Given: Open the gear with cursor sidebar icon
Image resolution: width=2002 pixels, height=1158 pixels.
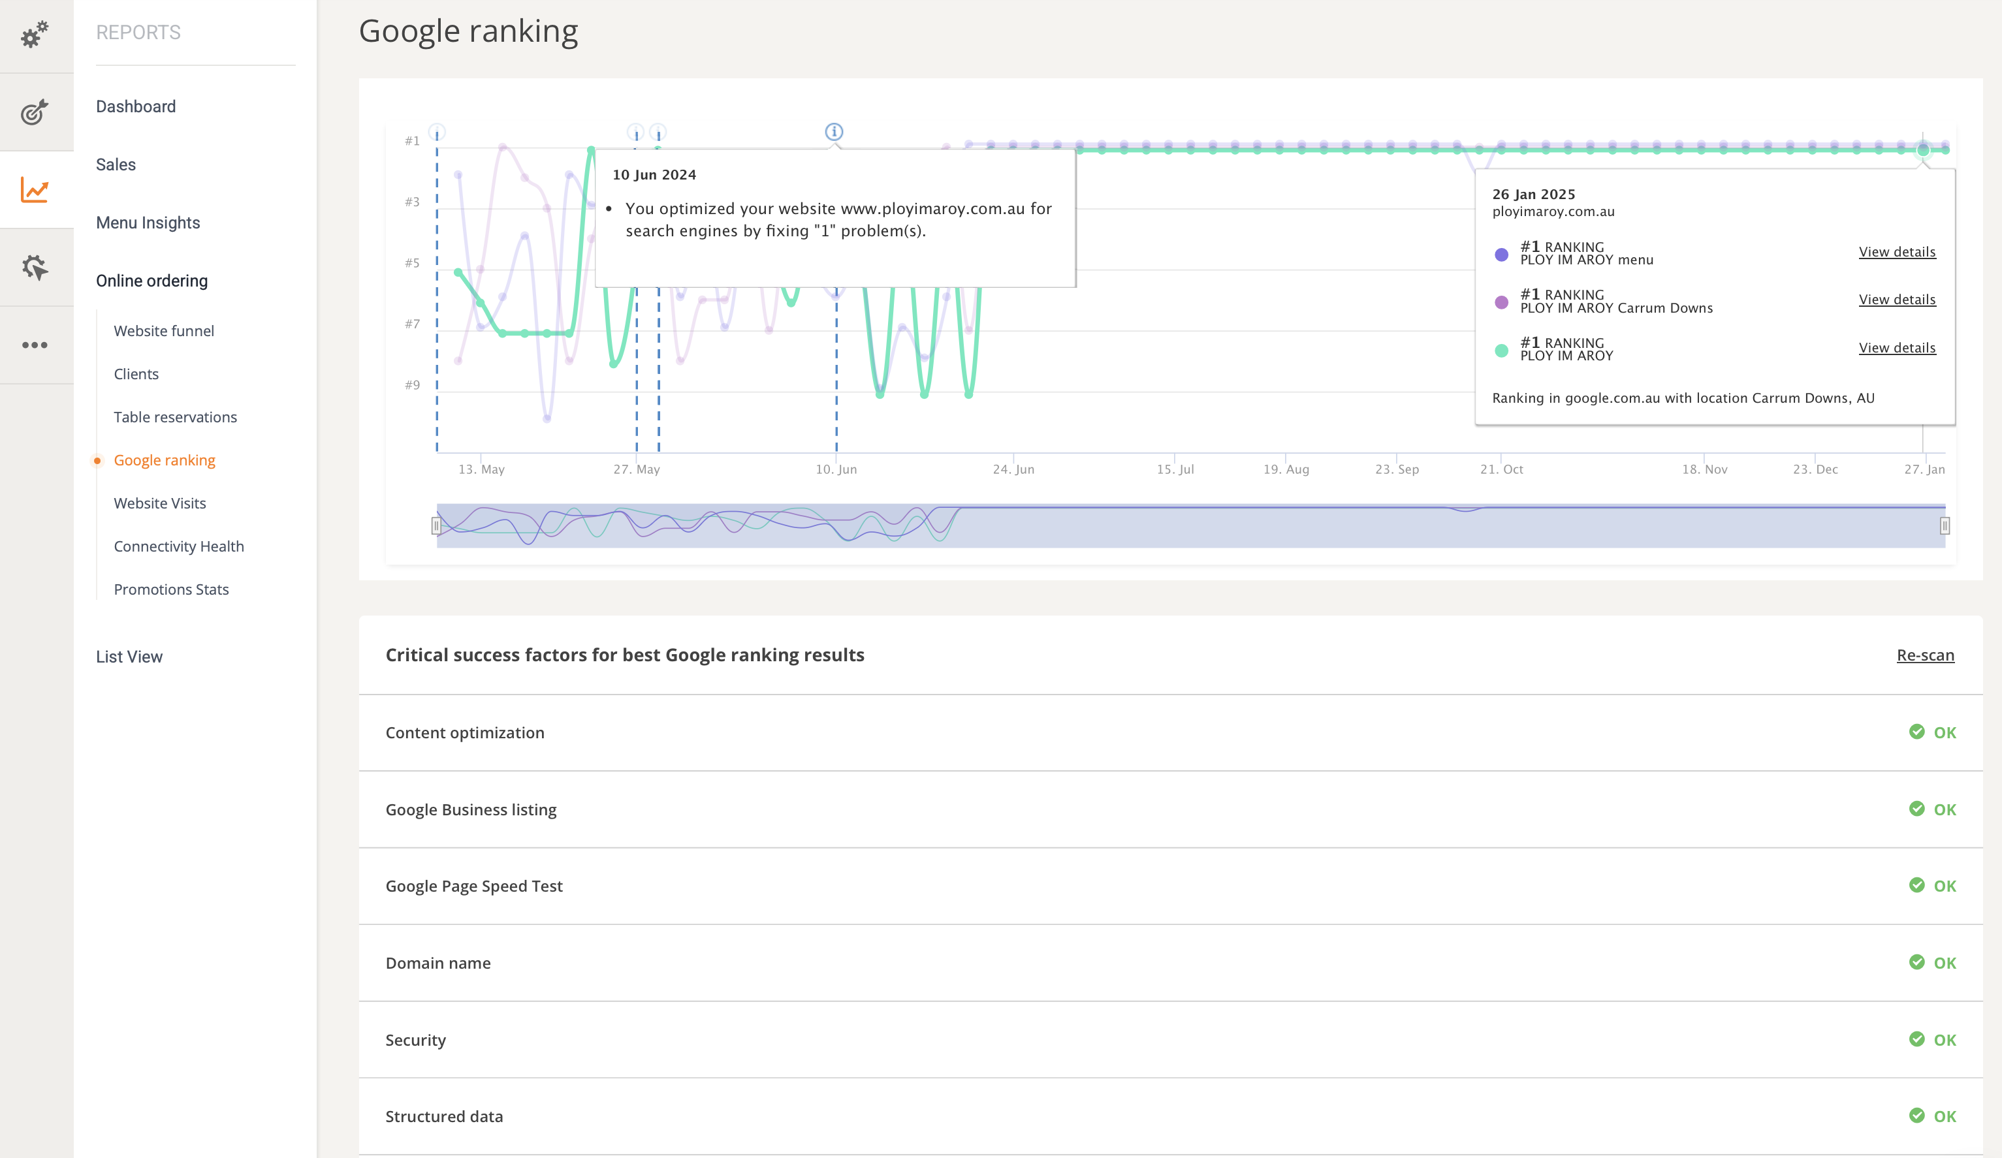Looking at the screenshot, I should [x=34, y=268].
